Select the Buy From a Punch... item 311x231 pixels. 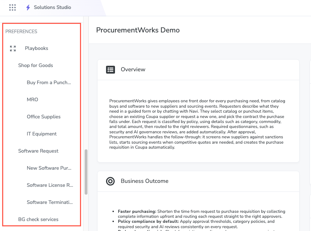49,83
